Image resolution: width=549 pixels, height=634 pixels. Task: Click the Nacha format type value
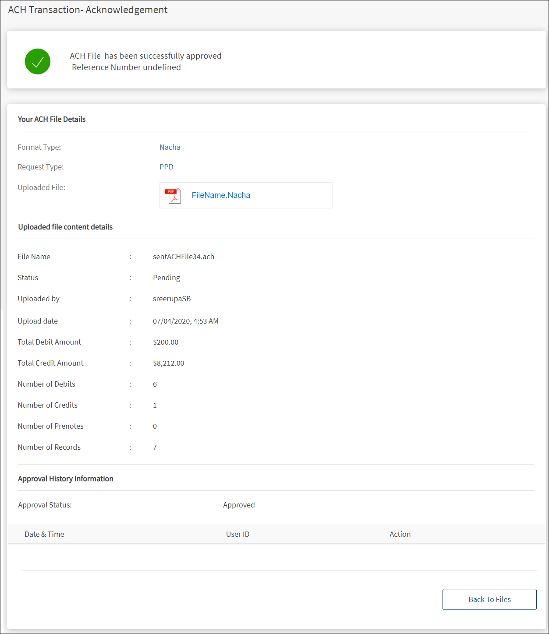170,147
